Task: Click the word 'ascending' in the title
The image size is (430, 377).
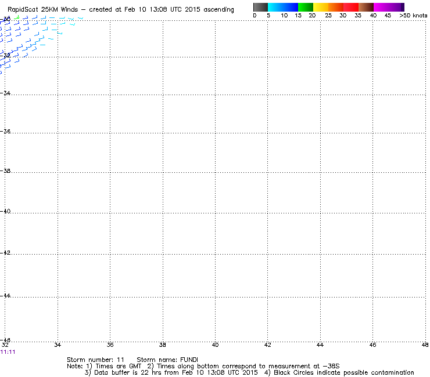Action: [218, 10]
